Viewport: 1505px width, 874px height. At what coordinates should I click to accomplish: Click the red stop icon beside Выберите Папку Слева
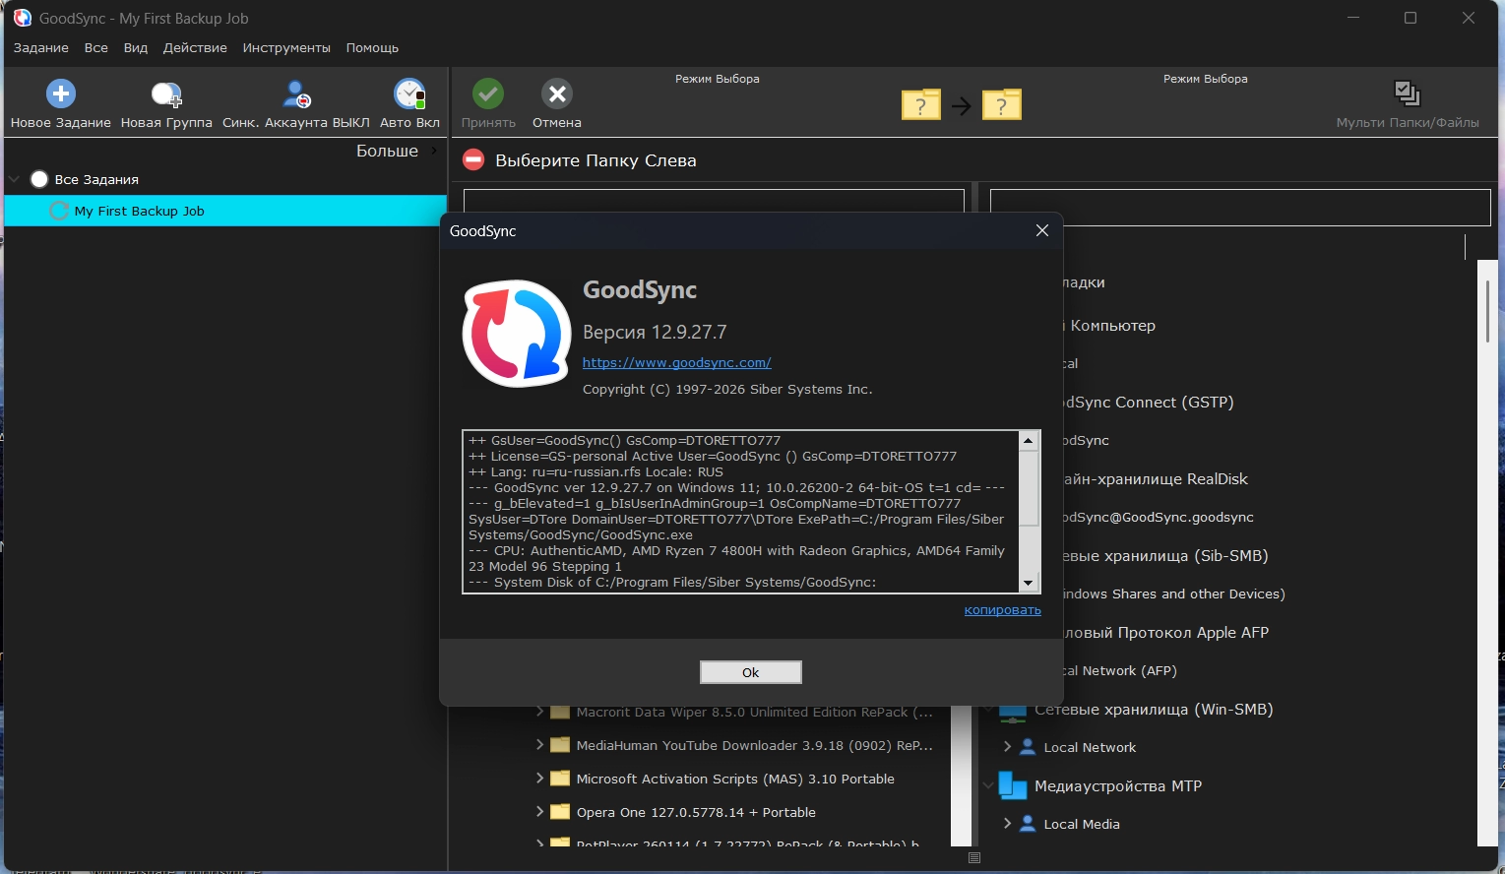[473, 159]
